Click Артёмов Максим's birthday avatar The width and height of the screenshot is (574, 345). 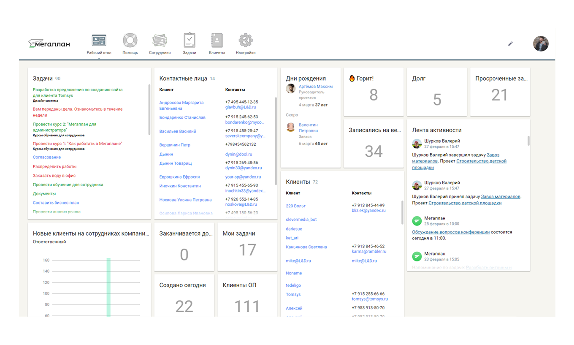290,89
